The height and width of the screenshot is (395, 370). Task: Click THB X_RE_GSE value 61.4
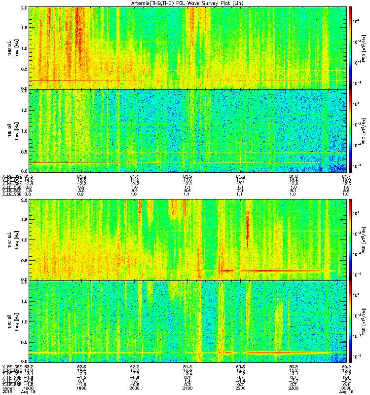click(x=134, y=176)
